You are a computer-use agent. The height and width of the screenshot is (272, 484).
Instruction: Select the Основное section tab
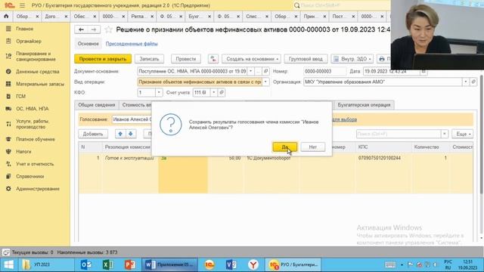88,44
